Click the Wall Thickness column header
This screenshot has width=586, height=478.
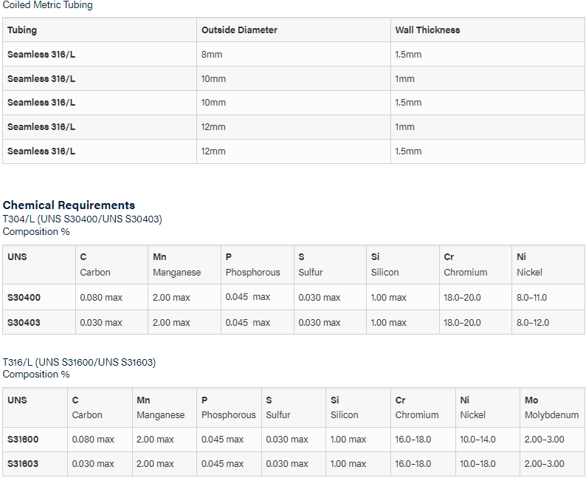point(487,30)
